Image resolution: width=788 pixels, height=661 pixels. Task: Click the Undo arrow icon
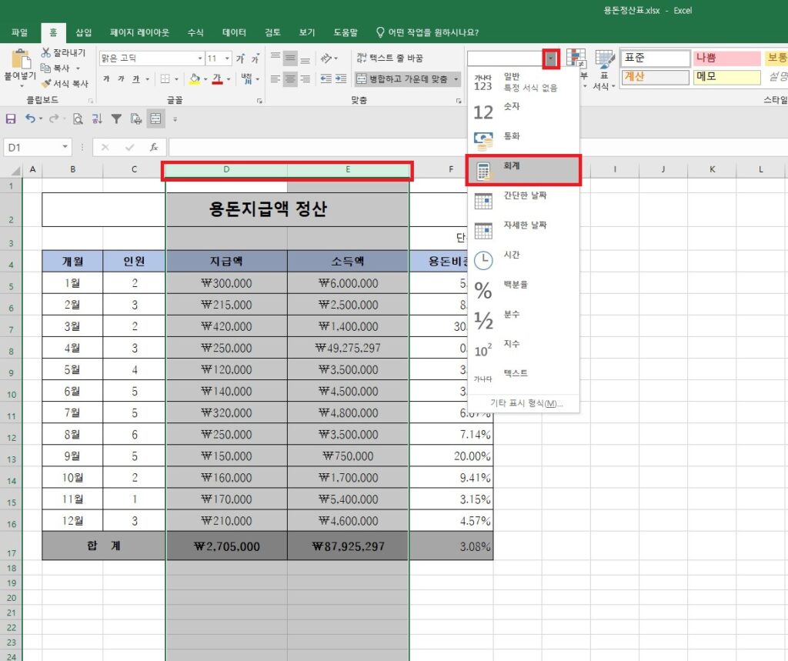[30, 119]
